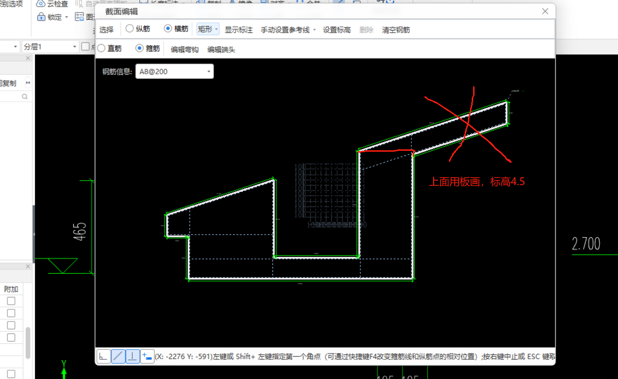Image resolution: width=618 pixels, height=379 pixels.
Task: Click the 删除 toolbar item
Action: point(366,30)
